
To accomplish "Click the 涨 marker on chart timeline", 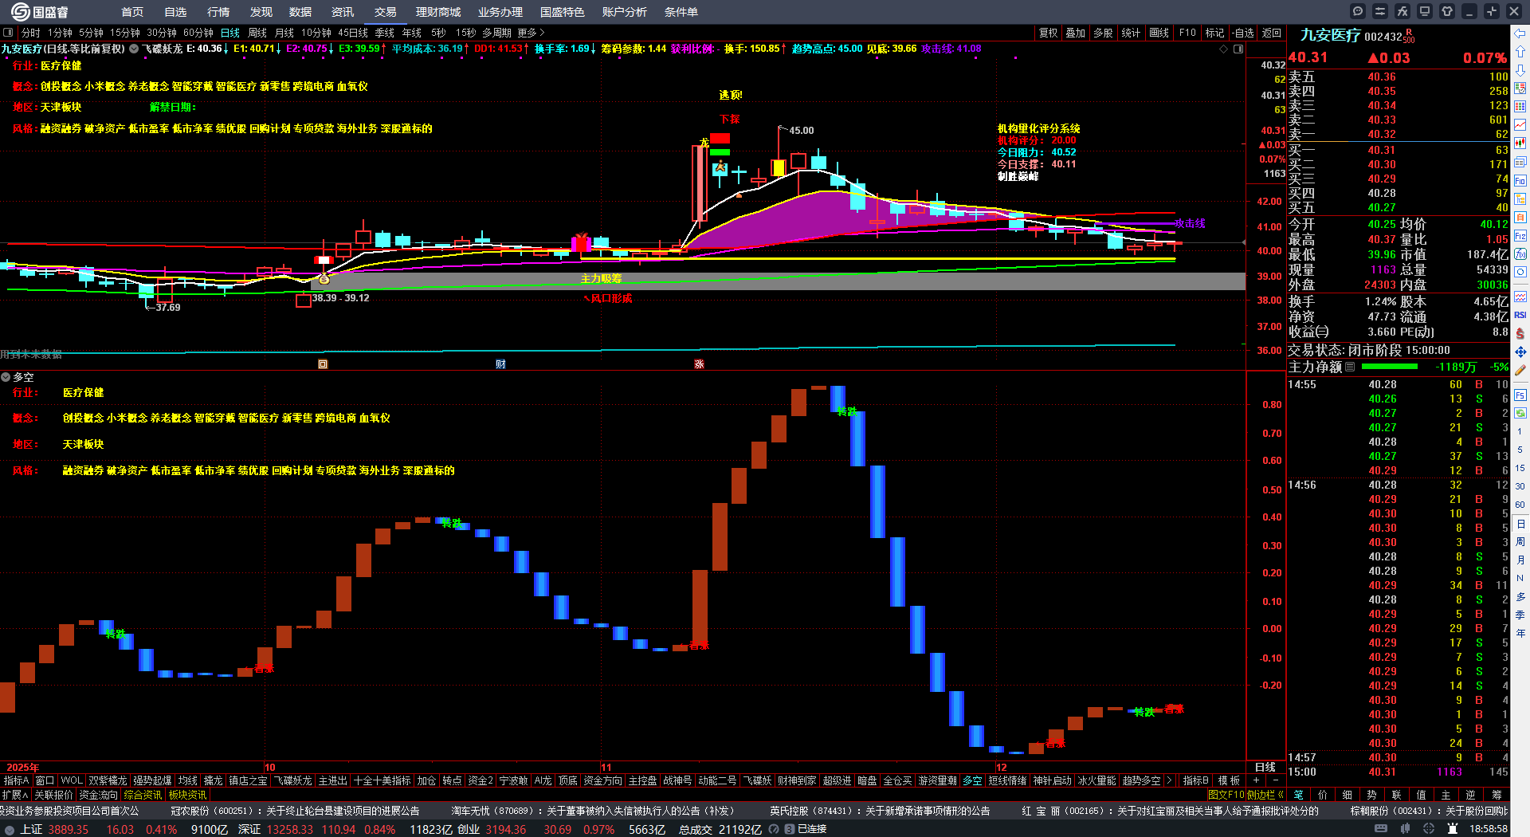I will (699, 364).
